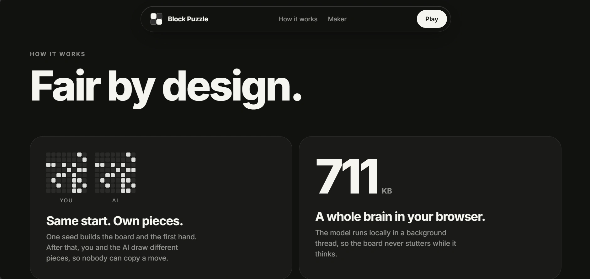The width and height of the screenshot is (590, 279).
Task: Click the "A whole brain in your browser." heading
Action: point(400,216)
